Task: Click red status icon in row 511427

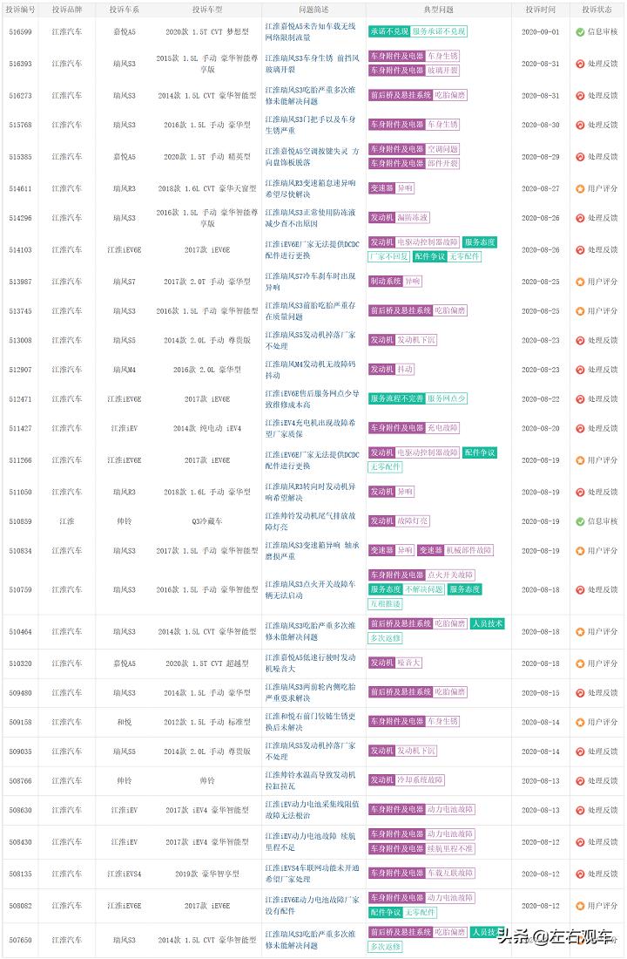Action: [580, 428]
